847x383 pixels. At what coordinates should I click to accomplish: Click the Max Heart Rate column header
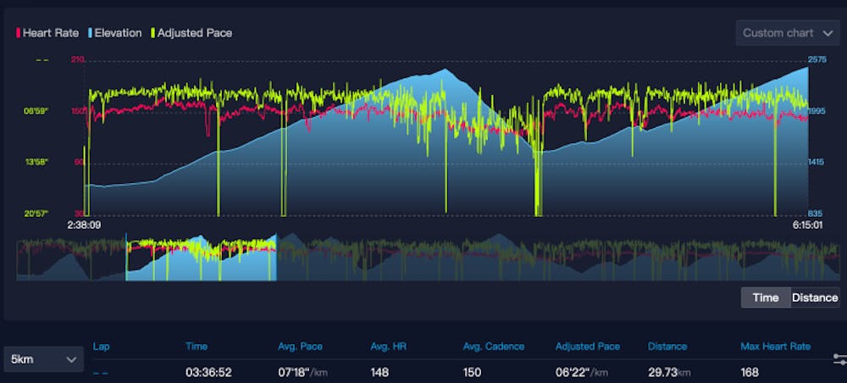tap(775, 347)
